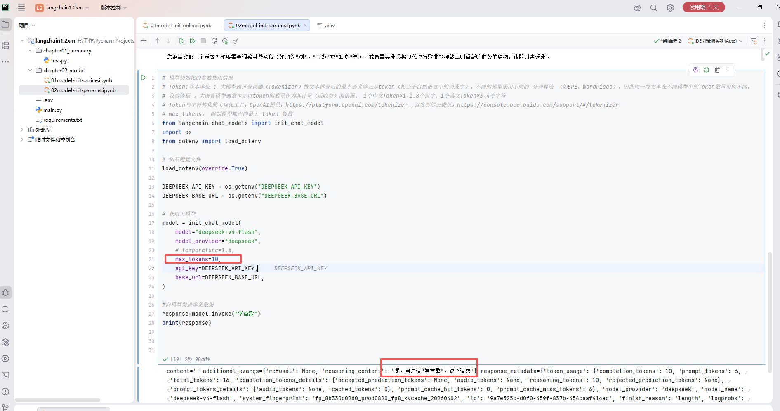
Task: Delete the cell with the trash icon
Action: (x=717, y=70)
